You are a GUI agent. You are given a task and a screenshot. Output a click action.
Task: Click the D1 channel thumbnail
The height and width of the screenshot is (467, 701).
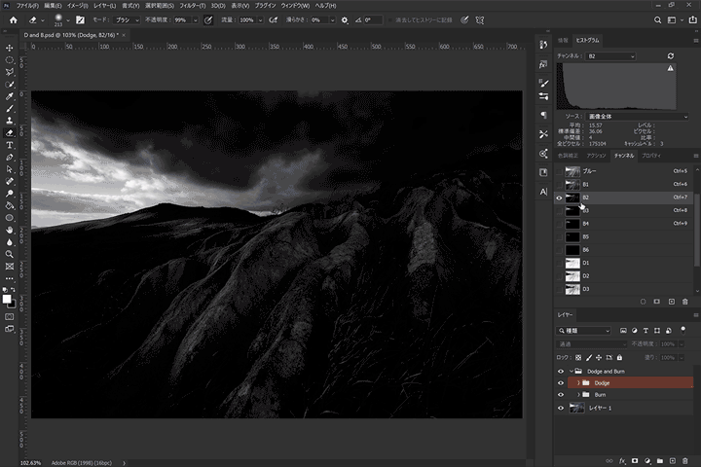point(572,263)
